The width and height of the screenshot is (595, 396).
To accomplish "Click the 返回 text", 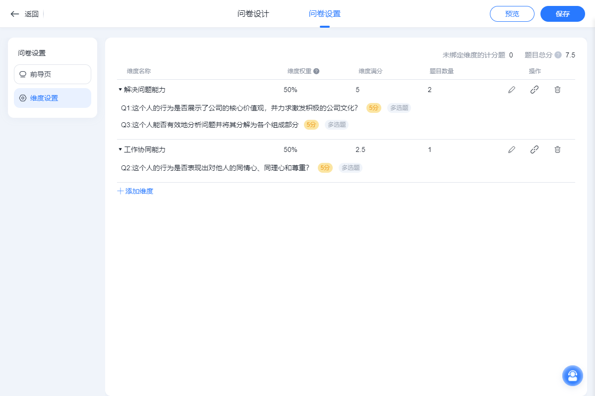I will (x=32, y=14).
